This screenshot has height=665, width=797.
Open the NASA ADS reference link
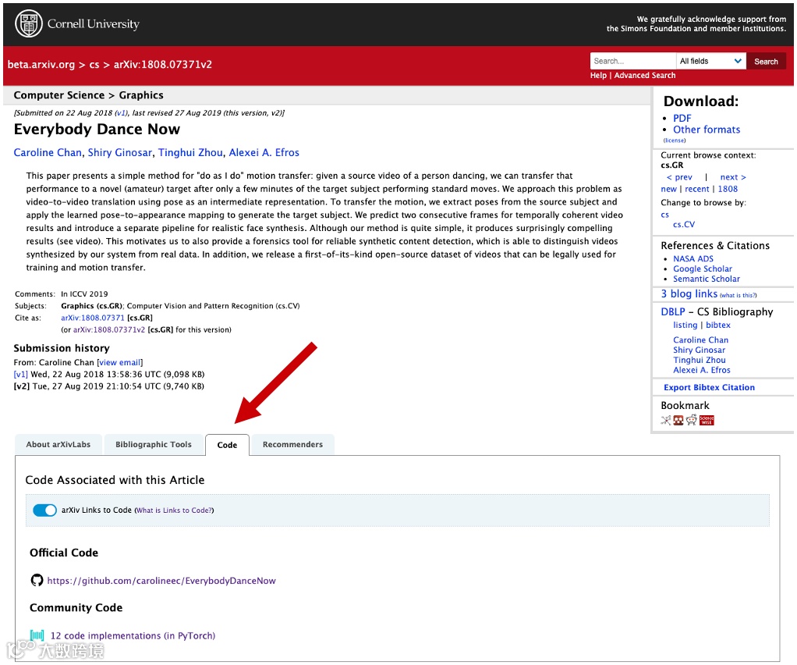pos(693,258)
